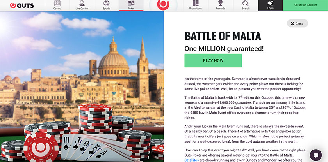Click the green PLAY NOW button
Image resolution: width=328 pixels, height=162 pixels.
point(213,60)
